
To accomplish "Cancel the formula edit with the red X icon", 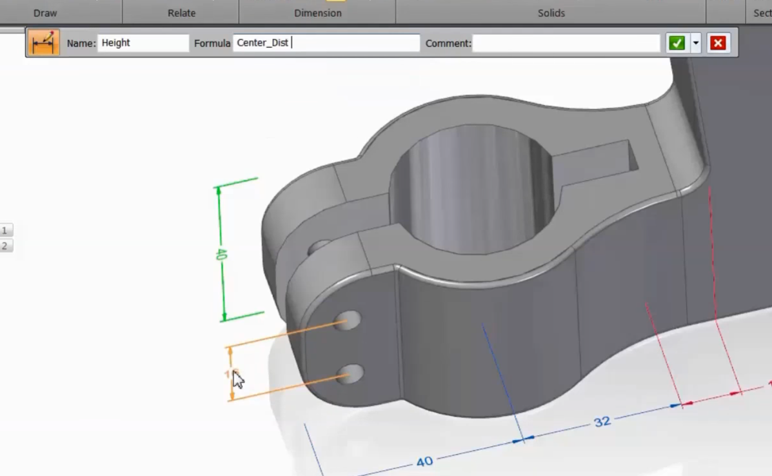I will [x=718, y=43].
